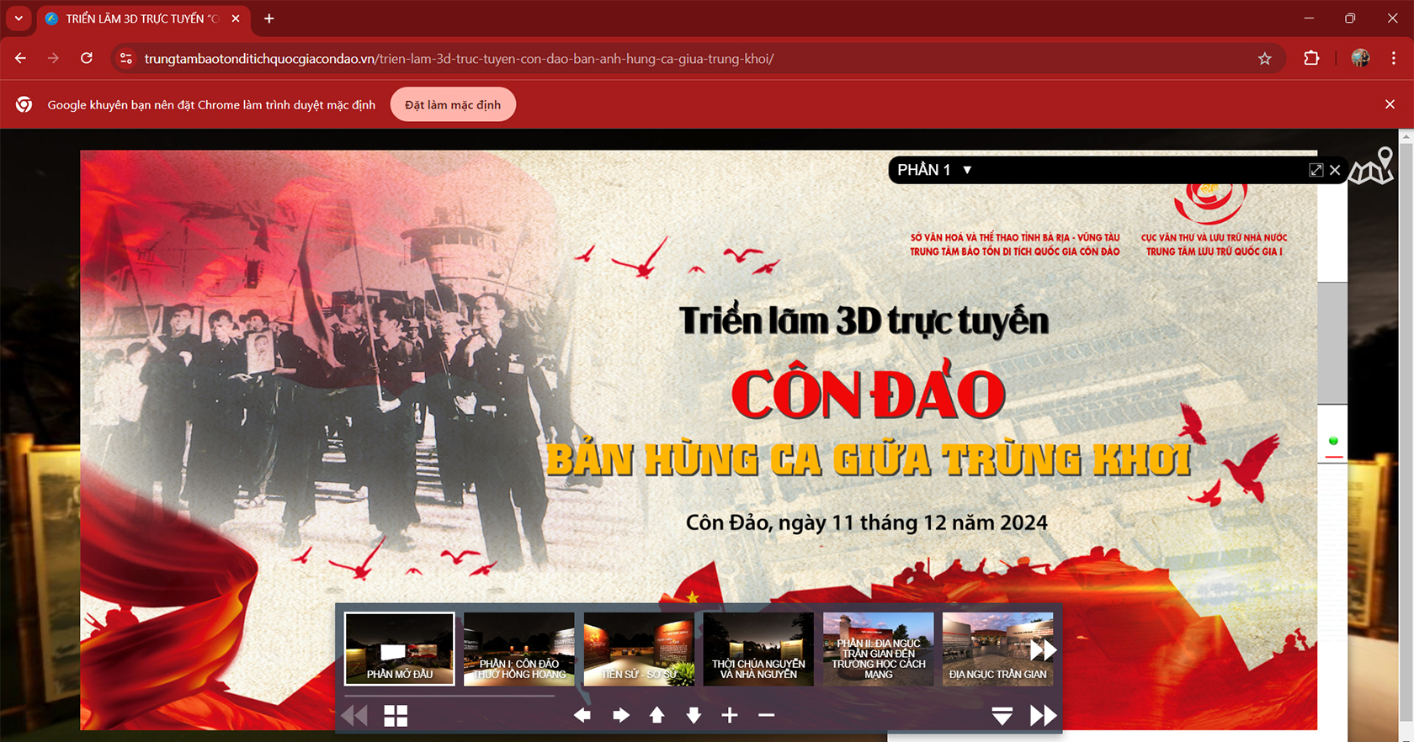This screenshot has height=742, width=1414.
Task: Tilt the view up with the arrow
Action: (x=656, y=715)
